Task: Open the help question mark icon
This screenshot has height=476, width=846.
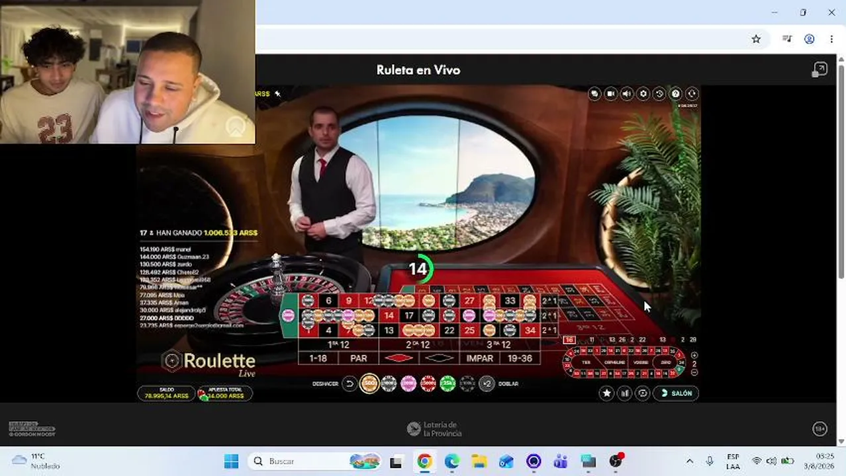Action: point(675,94)
